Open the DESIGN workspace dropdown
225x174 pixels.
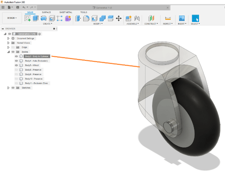(12, 18)
